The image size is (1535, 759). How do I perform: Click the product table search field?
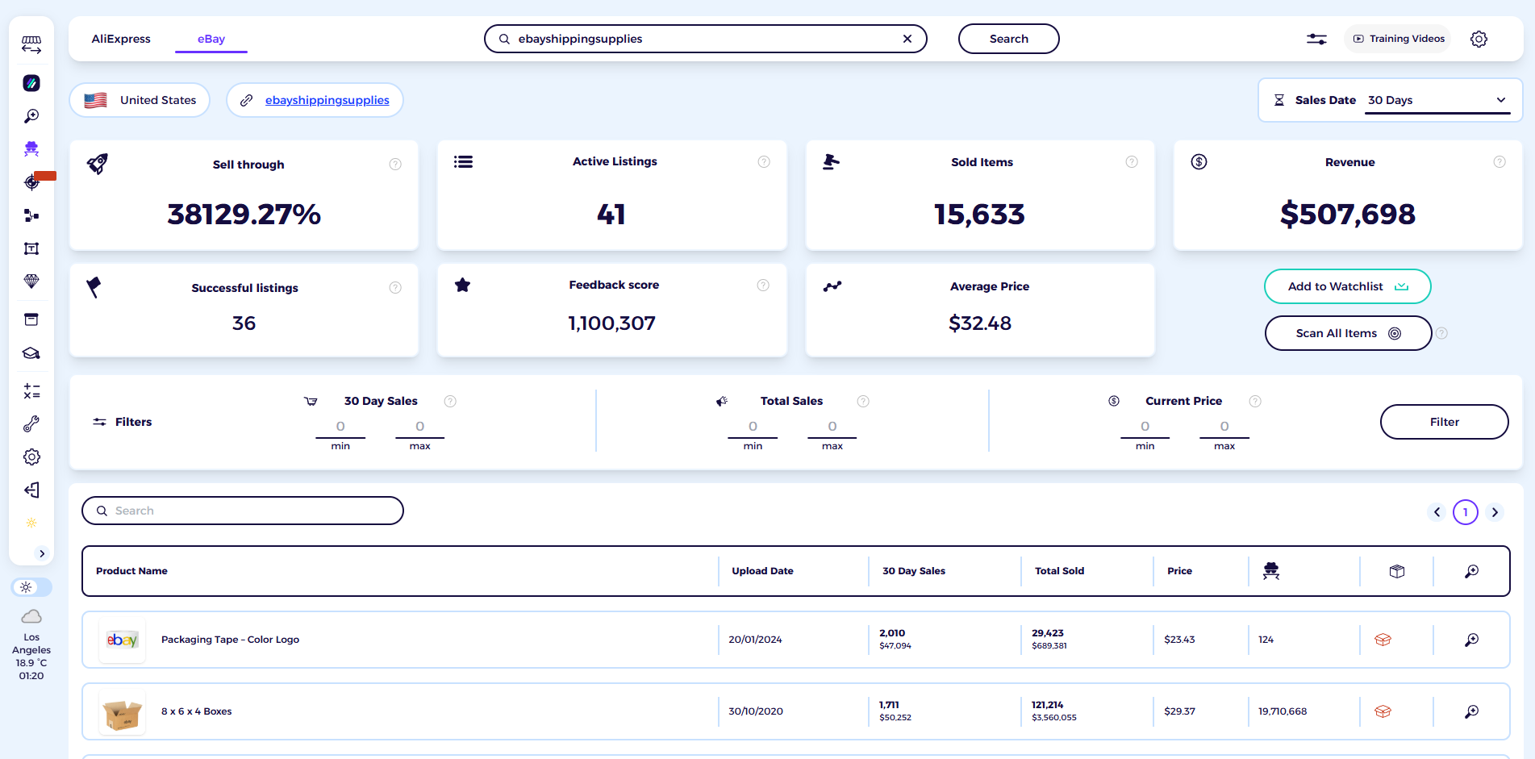[243, 511]
